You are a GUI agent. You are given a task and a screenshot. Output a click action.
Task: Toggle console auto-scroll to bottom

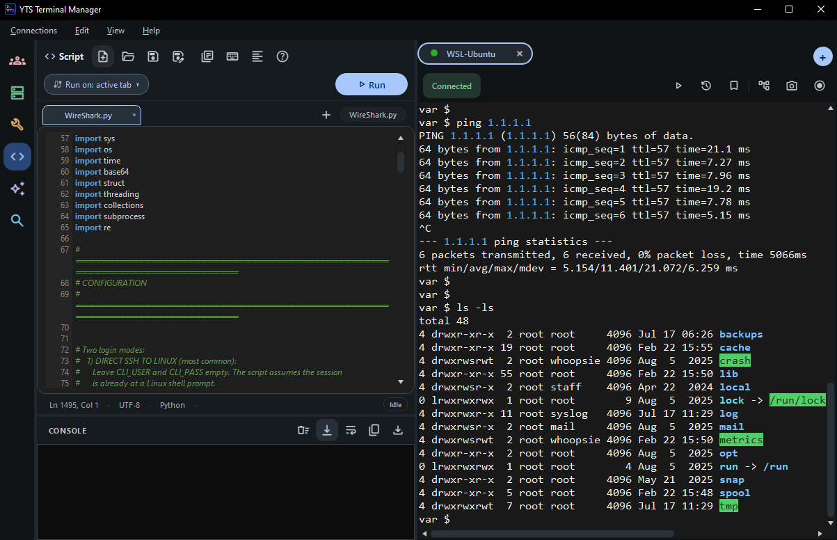click(327, 430)
